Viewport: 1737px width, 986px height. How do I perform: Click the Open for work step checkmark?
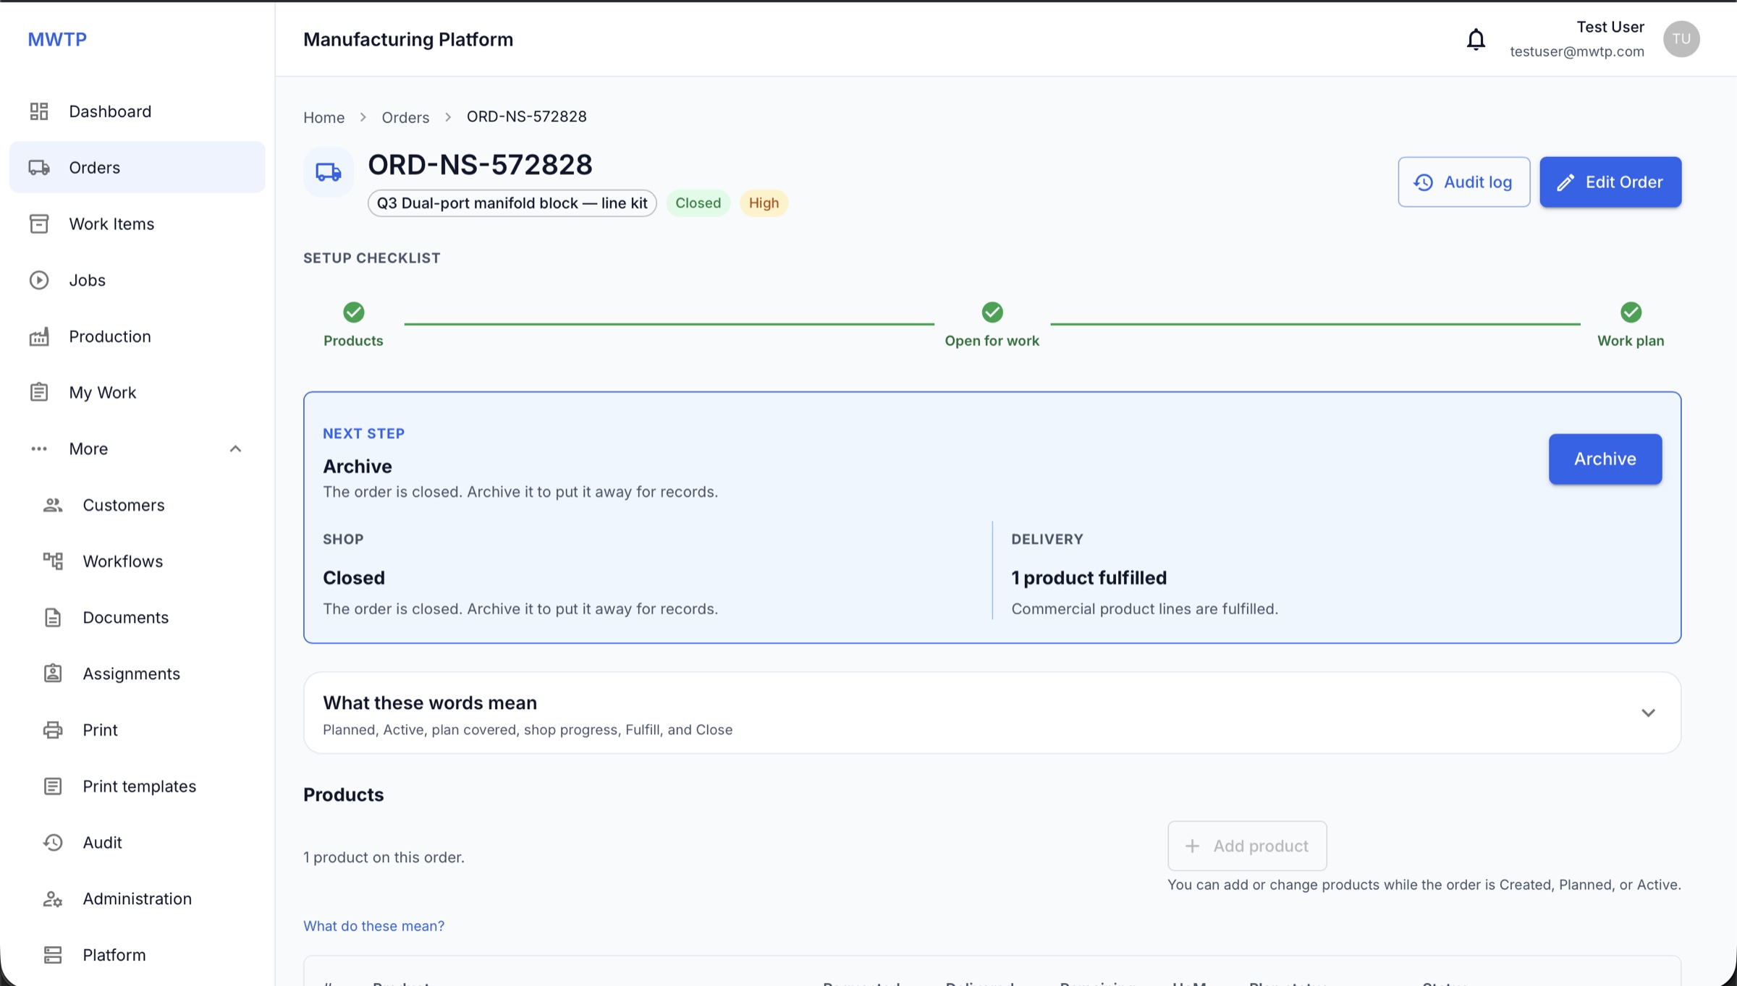coord(992,313)
